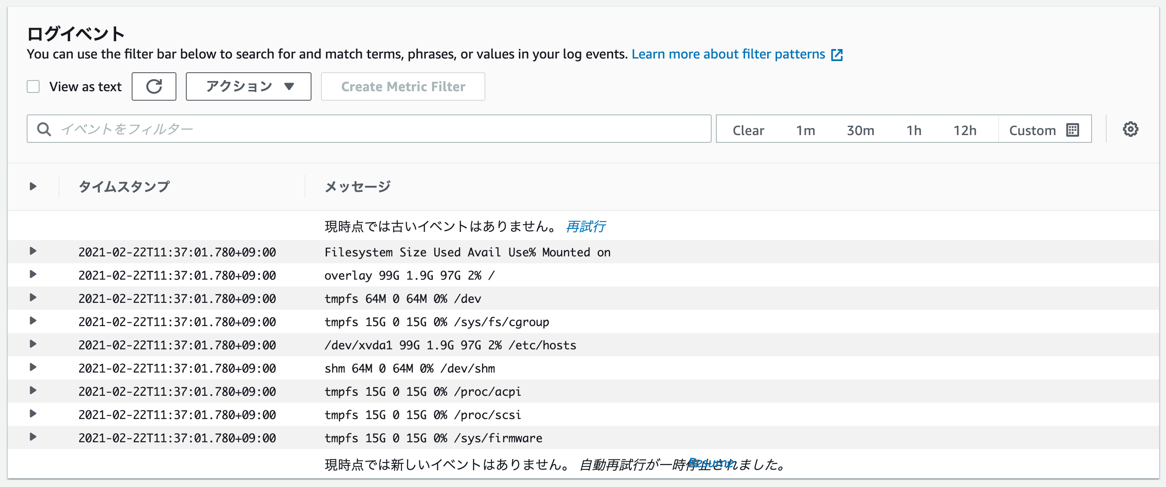Open the アクション dropdown

tap(248, 86)
